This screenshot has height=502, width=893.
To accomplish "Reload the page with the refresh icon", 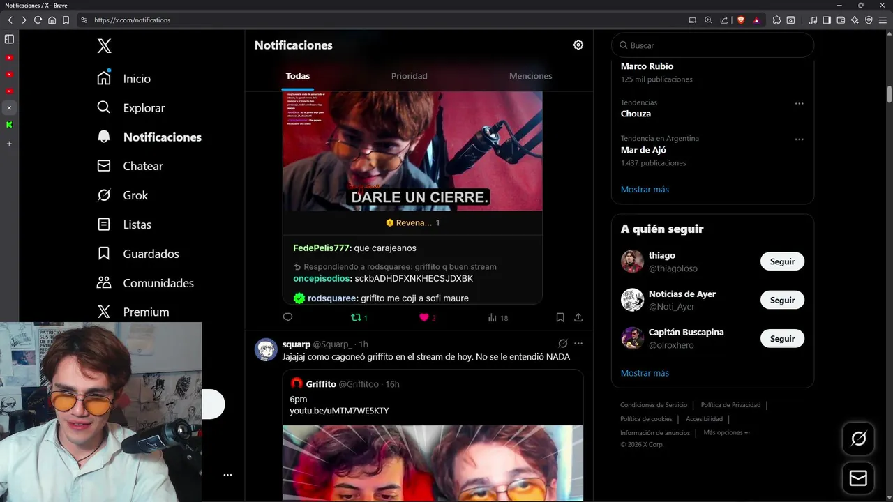I will click(x=38, y=20).
